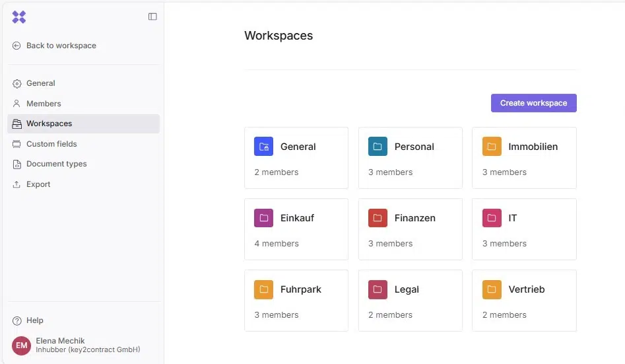This screenshot has height=364, width=625.
Task: Open the Legal workspace card
Action: (x=410, y=300)
